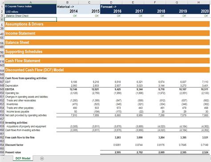The height and width of the screenshot is (162, 211).
Task: Select the Discounted Cash Flow (DCF) Model header
Action: click(107, 70)
